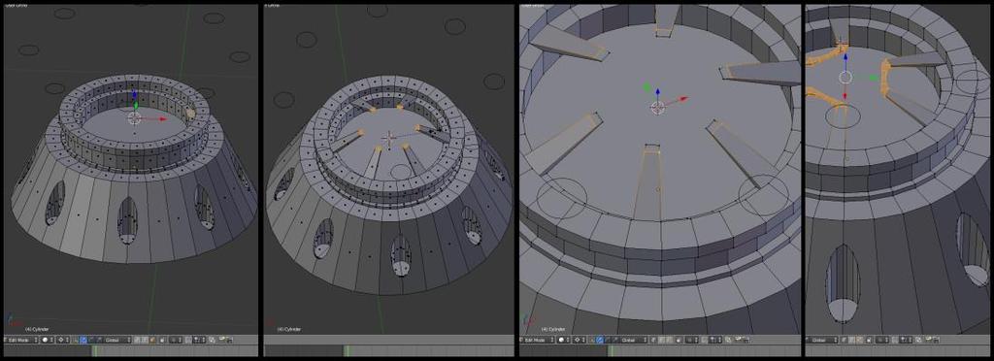Click OpenGL render animation icon in first viewport

225,340
